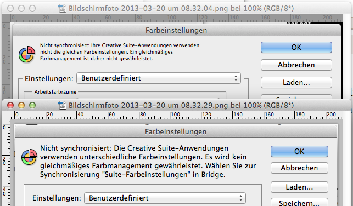Click the lower dialog title Farbeinstellungen
The width and height of the screenshot is (353, 206).
coord(176,131)
